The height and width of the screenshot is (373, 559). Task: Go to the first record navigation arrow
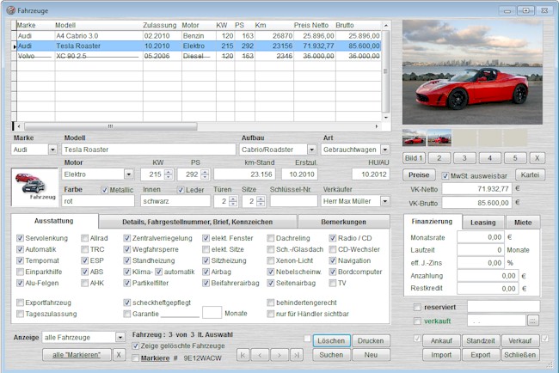point(243,354)
